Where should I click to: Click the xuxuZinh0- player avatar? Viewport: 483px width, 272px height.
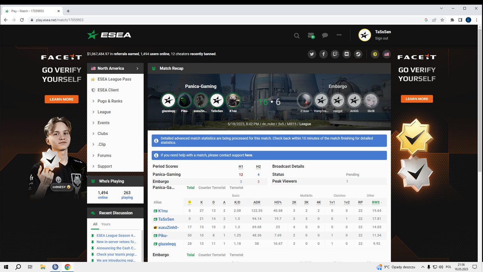tap(201, 100)
